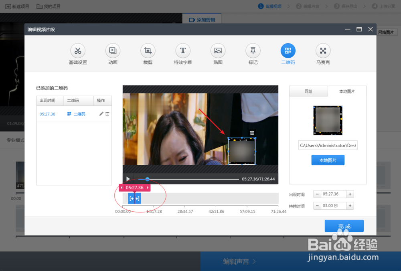The image size is (401, 271).
Task: Go to step 2 编辑声音
Action: 308,6
